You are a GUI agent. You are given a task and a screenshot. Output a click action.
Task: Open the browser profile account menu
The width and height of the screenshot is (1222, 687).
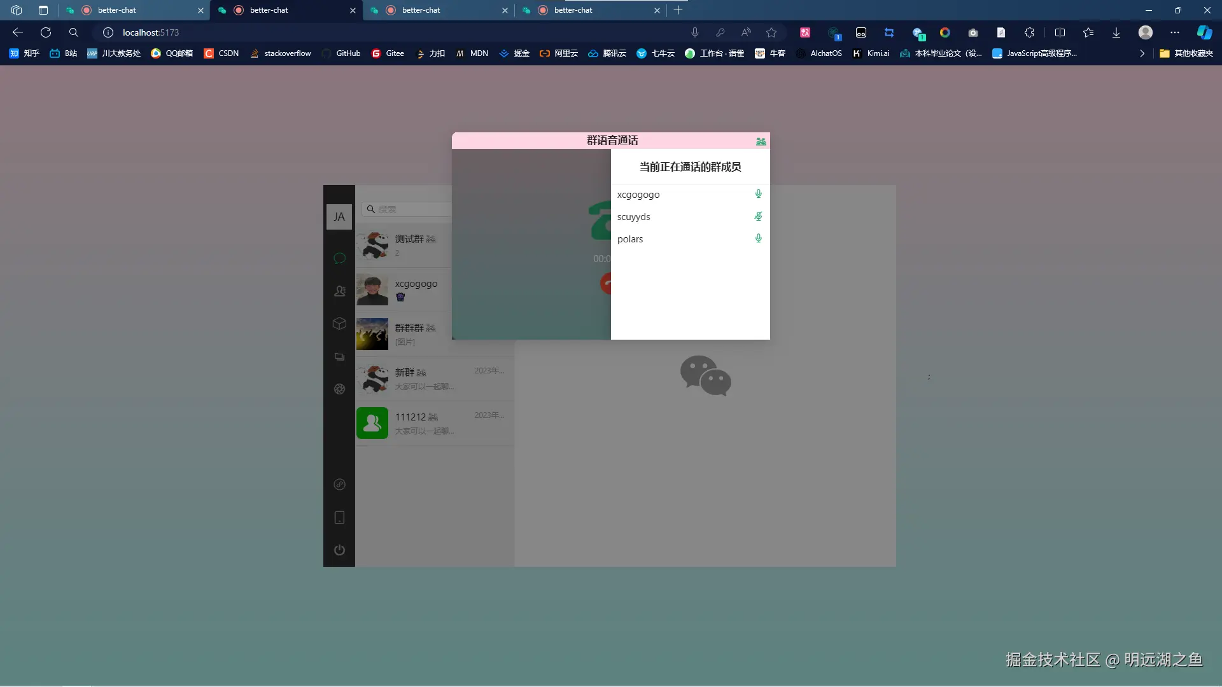click(1145, 32)
